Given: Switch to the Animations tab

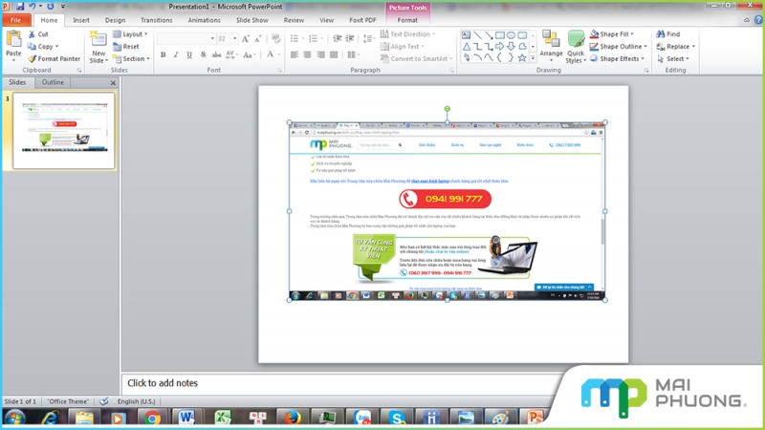Looking at the screenshot, I should tap(204, 20).
